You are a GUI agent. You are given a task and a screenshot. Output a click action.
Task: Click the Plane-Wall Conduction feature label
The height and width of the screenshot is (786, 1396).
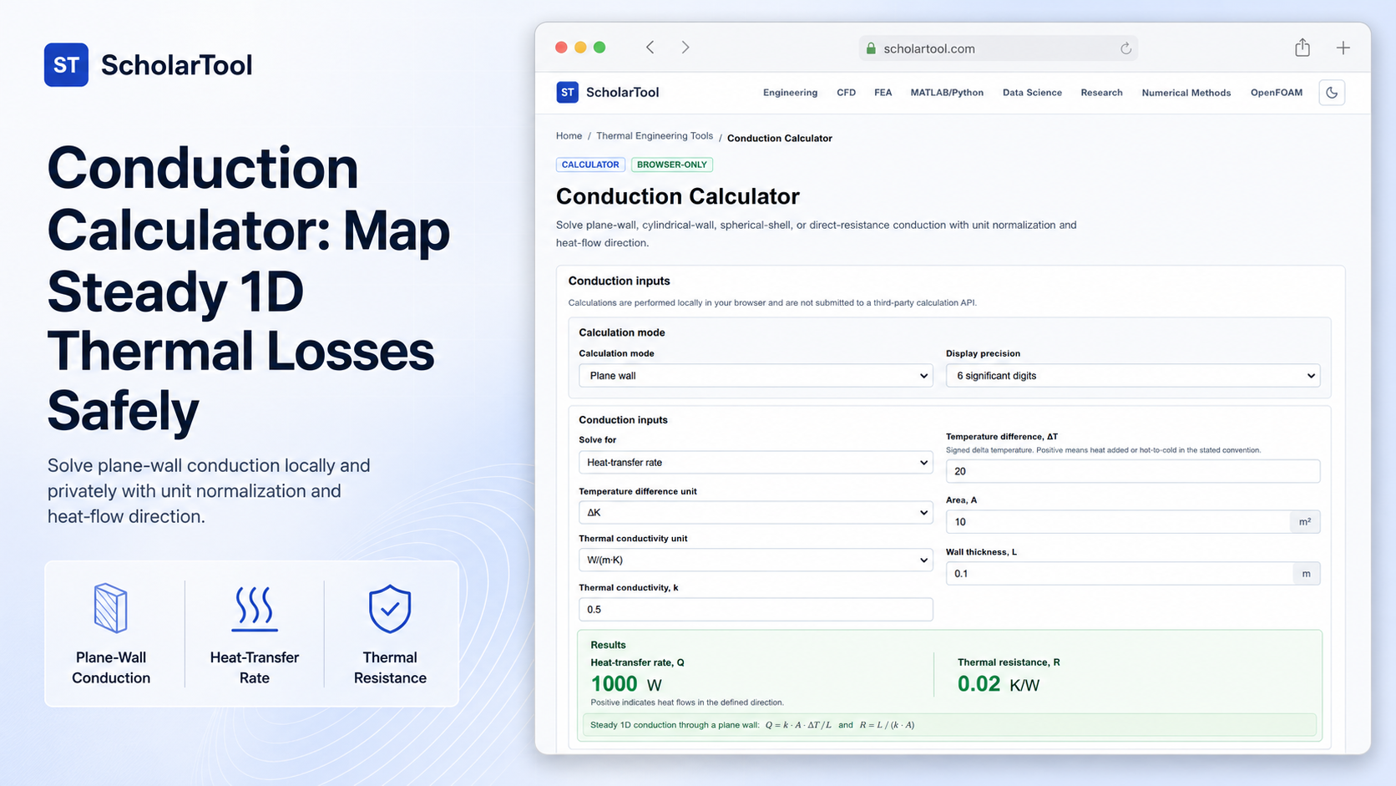tap(111, 667)
